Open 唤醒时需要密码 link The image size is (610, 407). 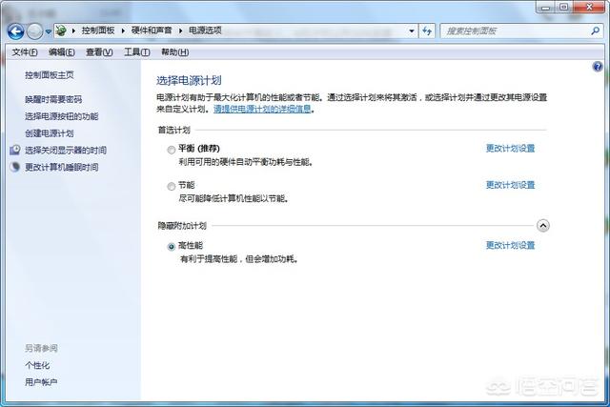[x=53, y=100]
